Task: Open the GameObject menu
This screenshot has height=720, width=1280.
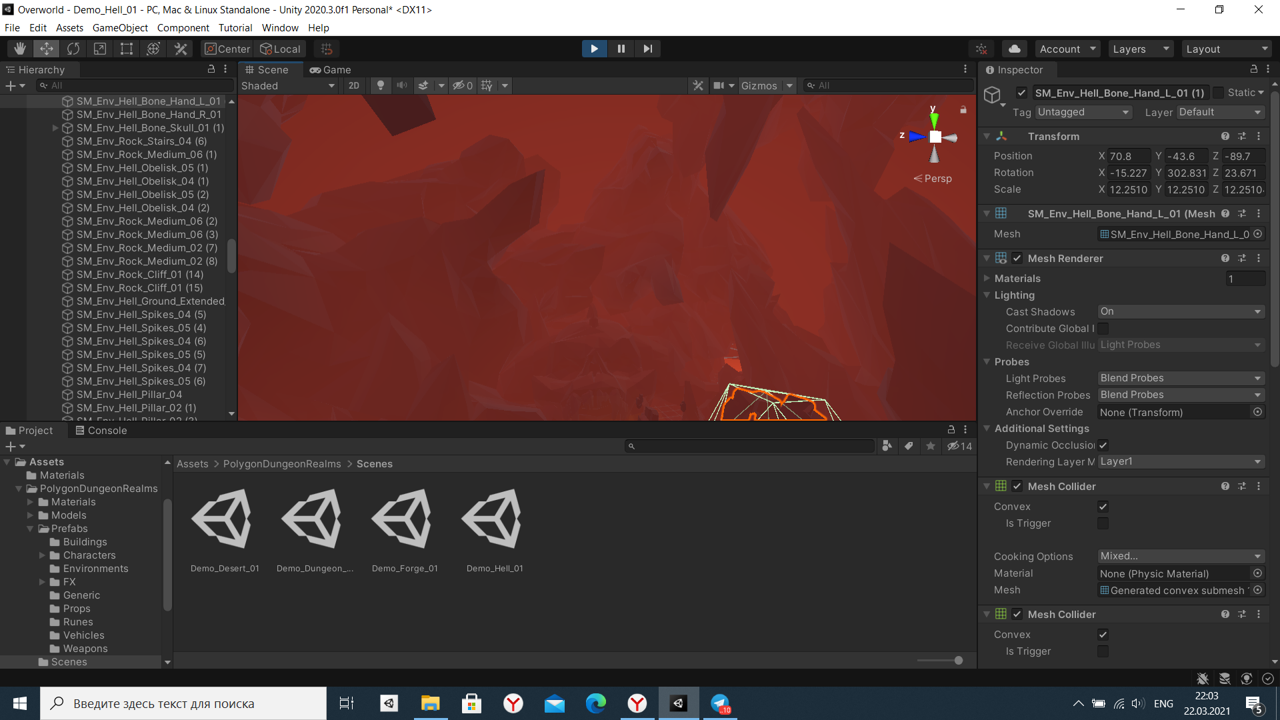Action: click(120, 27)
